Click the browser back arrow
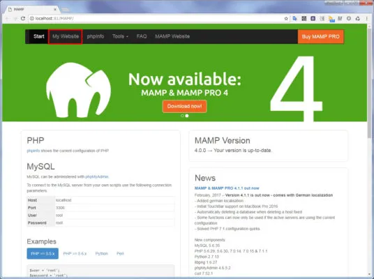The height and width of the screenshot is (279, 374). 7,18
